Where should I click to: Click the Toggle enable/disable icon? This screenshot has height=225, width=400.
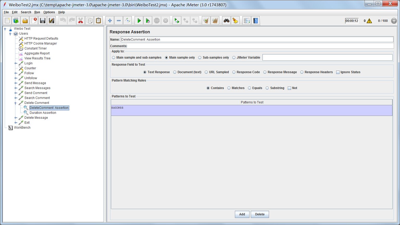click(128, 21)
